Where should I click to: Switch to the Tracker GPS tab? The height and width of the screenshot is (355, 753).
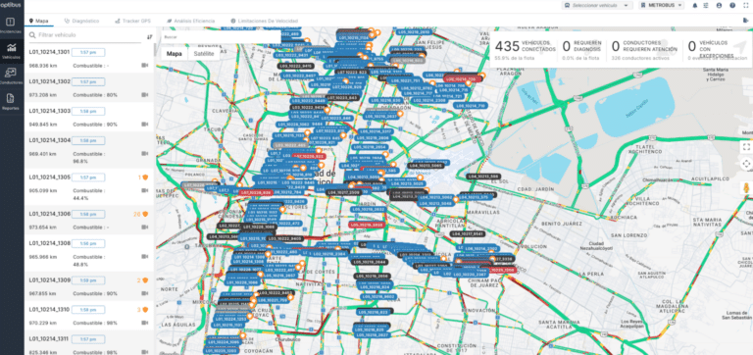pyautogui.click(x=133, y=22)
